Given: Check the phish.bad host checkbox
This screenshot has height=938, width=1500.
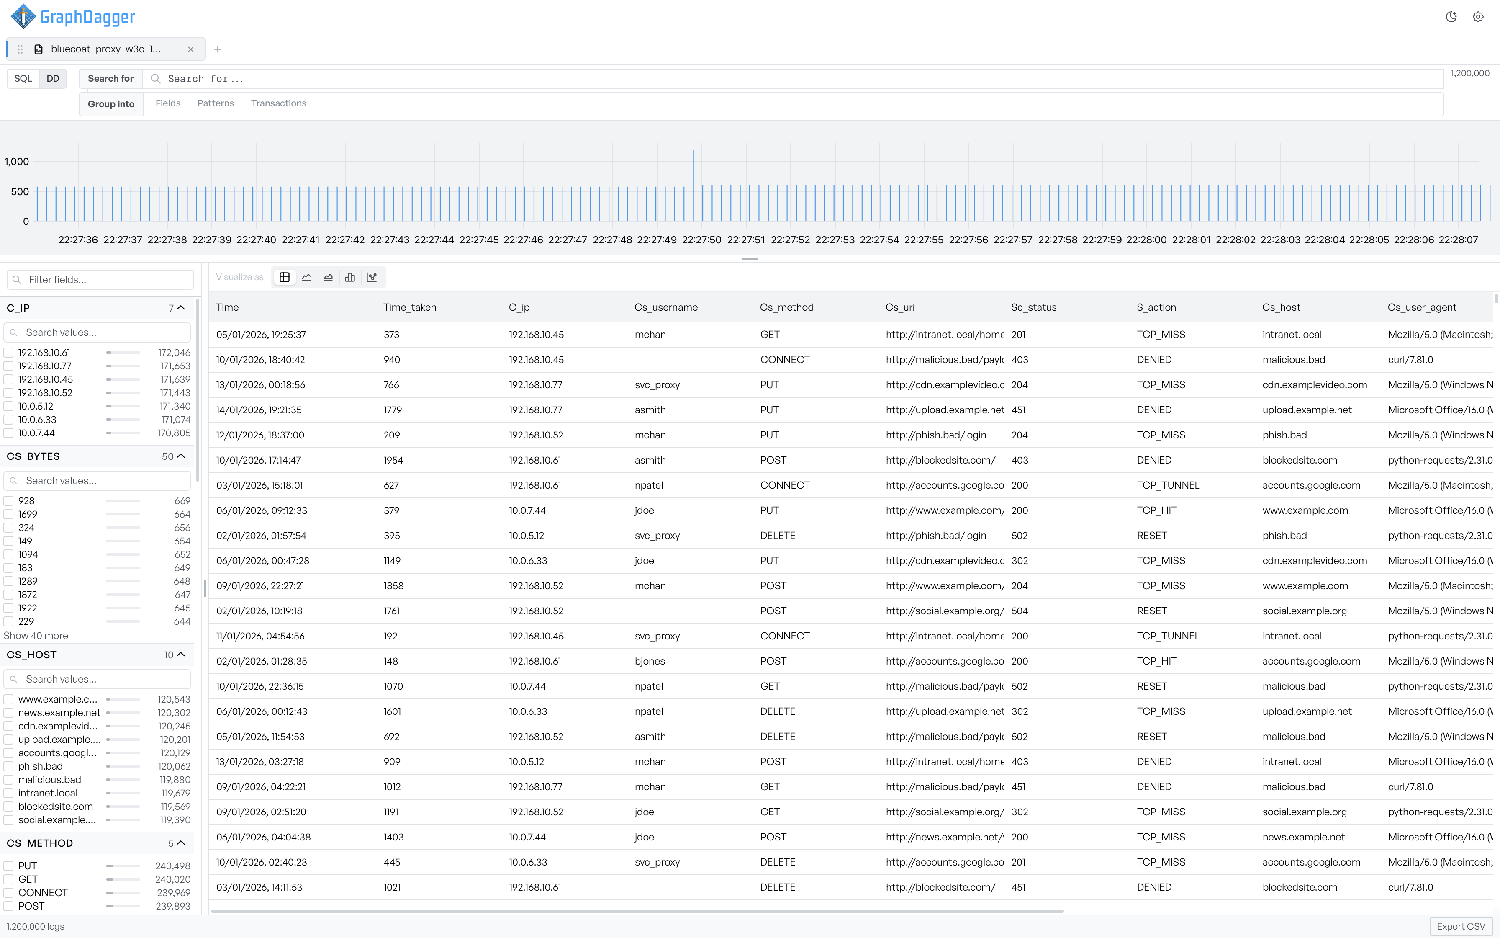Looking at the screenshot, I should 9,766.
